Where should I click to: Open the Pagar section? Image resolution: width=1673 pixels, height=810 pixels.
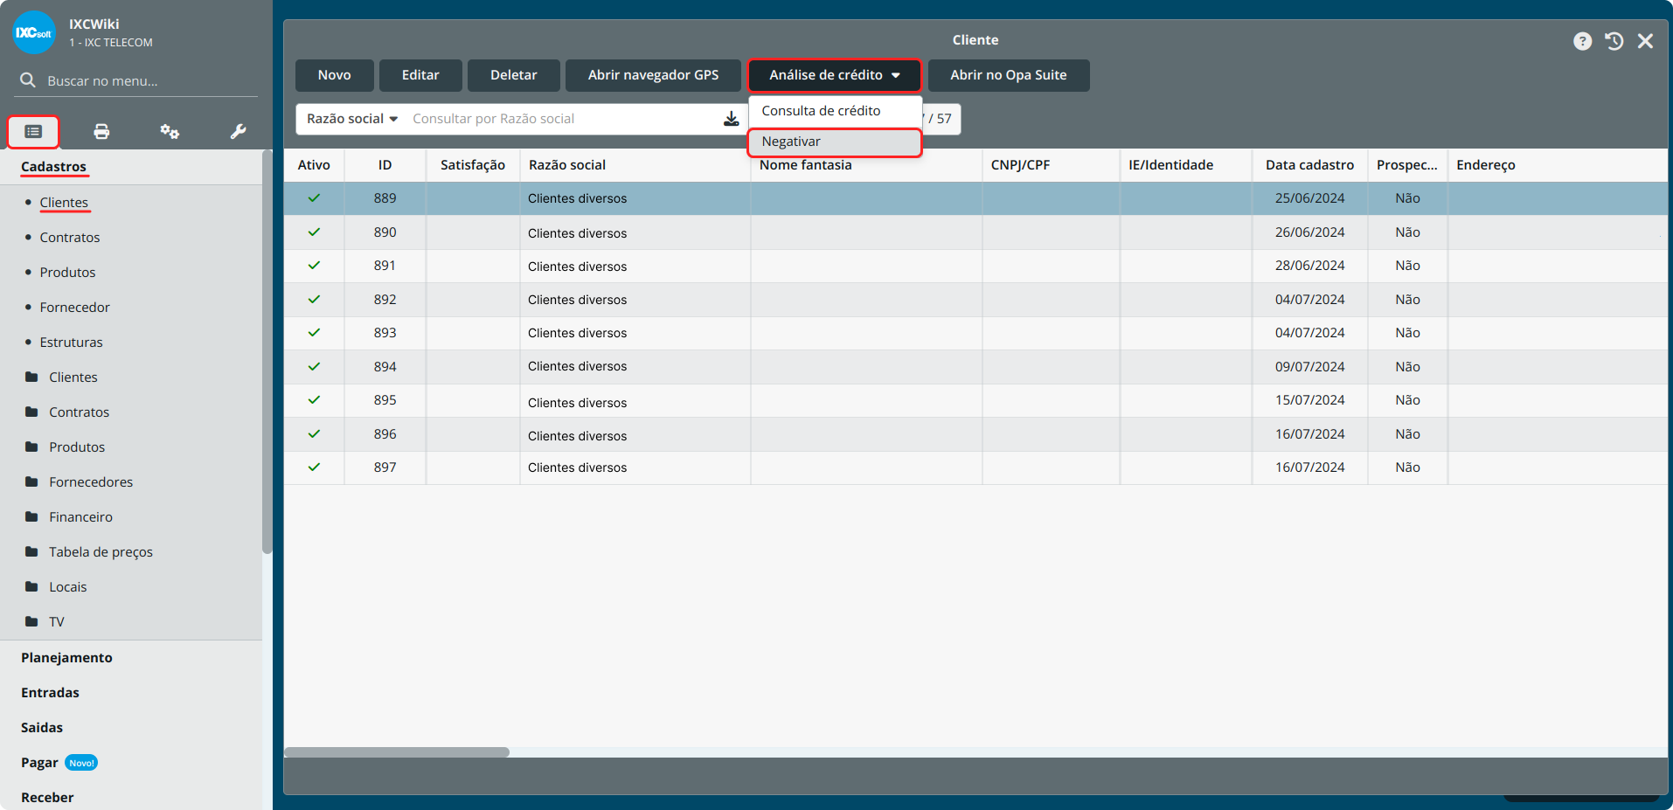(39, 762)
